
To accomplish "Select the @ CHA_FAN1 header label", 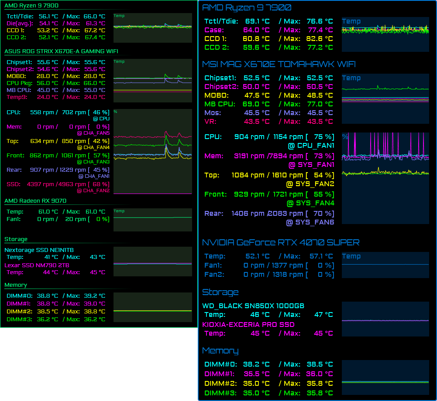I will tap(94, 177).
